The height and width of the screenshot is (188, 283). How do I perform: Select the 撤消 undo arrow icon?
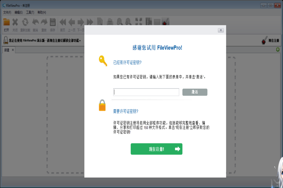(35, 22)
